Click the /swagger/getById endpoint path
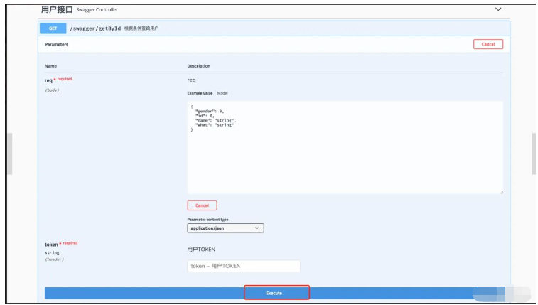Viewport: 538px width, 305px height. click(x=95, y=28)
